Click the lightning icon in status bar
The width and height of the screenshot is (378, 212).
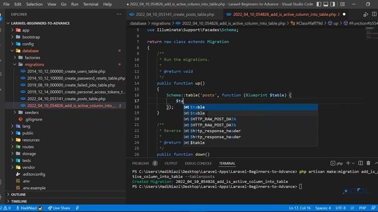[x=77, y=208]
